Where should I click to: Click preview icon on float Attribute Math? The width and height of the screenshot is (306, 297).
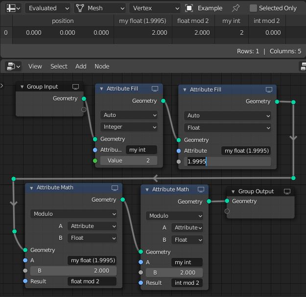pyautogui.click(x=115, y=188)
